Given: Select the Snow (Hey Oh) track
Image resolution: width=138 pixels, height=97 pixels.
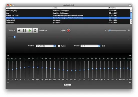Looking at the screenshot, I should (68, 11).
